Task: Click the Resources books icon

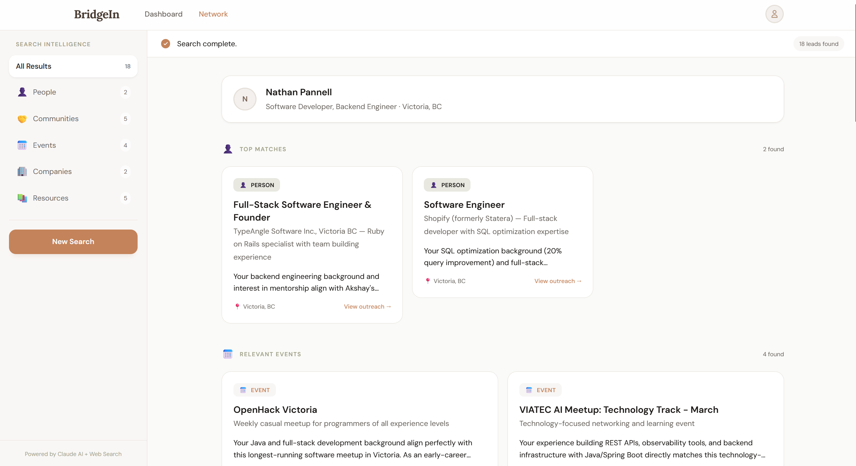Action: (22, 198)
